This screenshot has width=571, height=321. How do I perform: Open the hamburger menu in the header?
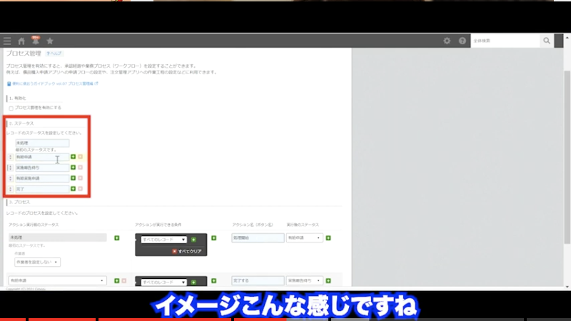[7, 41]
